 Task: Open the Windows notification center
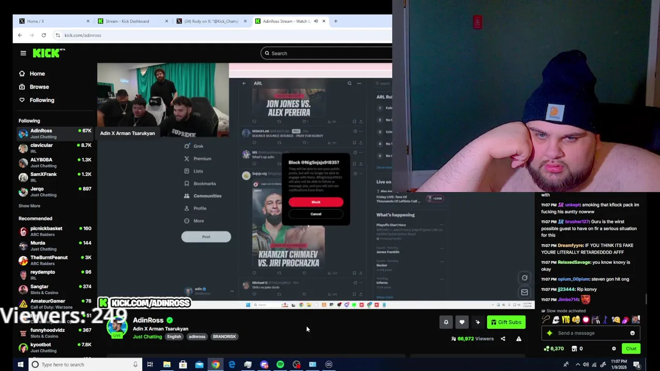pyautogui.click(x=637, y=364)
